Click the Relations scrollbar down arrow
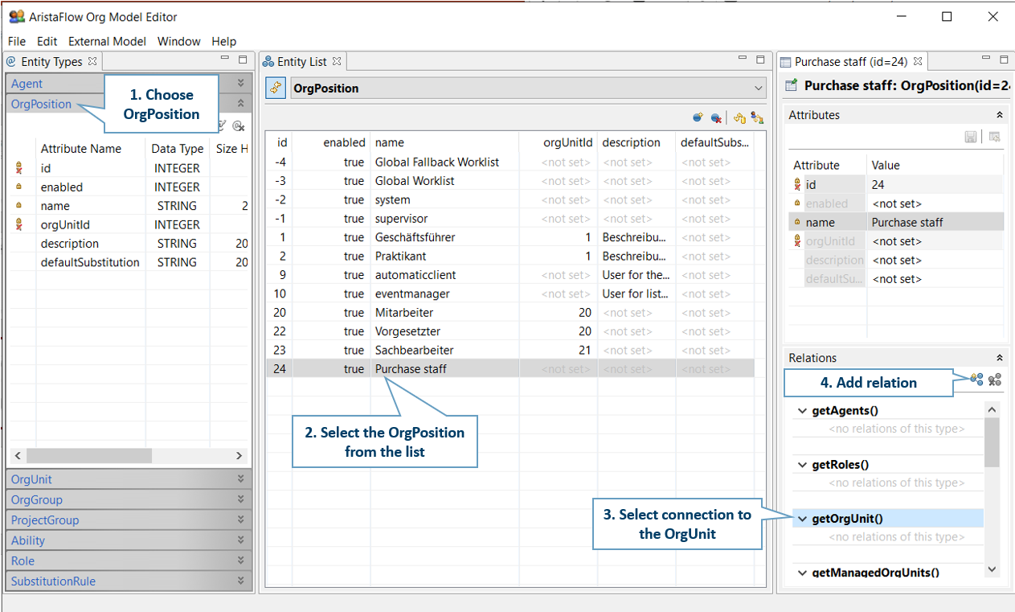The height and width of the screenshot is (612, 1015). (992, 569)
